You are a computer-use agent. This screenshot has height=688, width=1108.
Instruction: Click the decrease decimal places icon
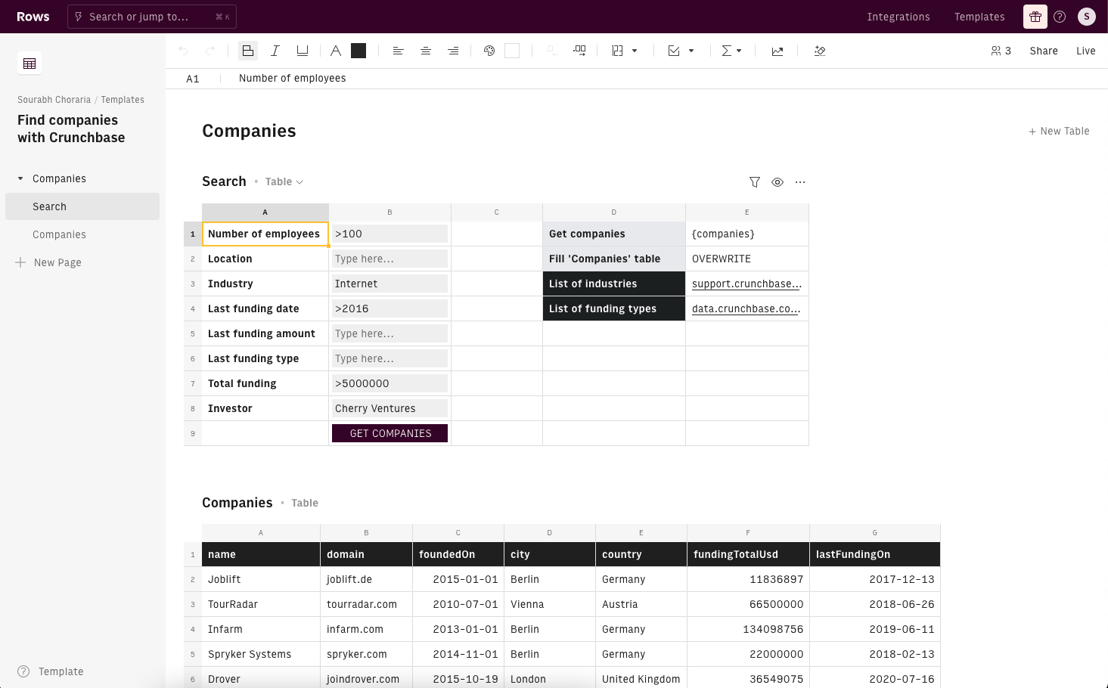552,51
